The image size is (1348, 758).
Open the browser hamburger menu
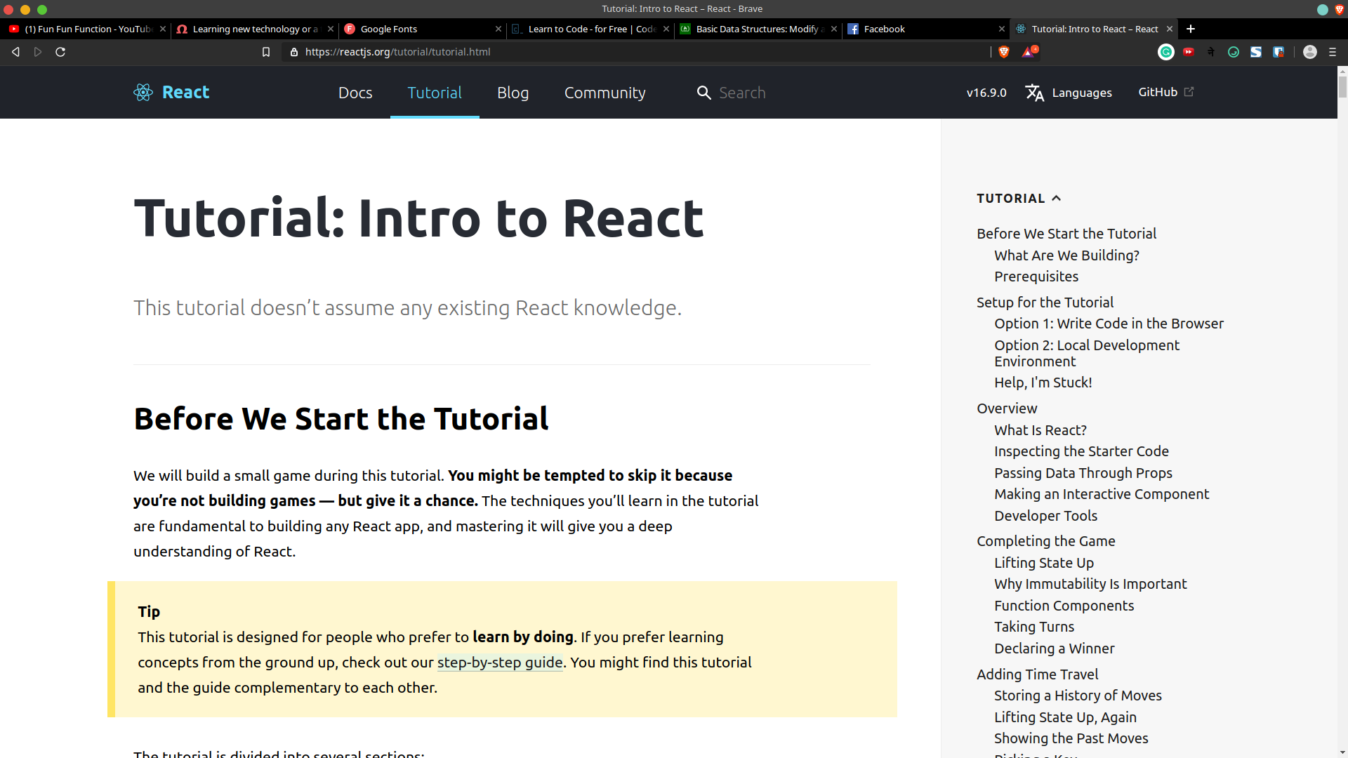tap(1333, 52)
